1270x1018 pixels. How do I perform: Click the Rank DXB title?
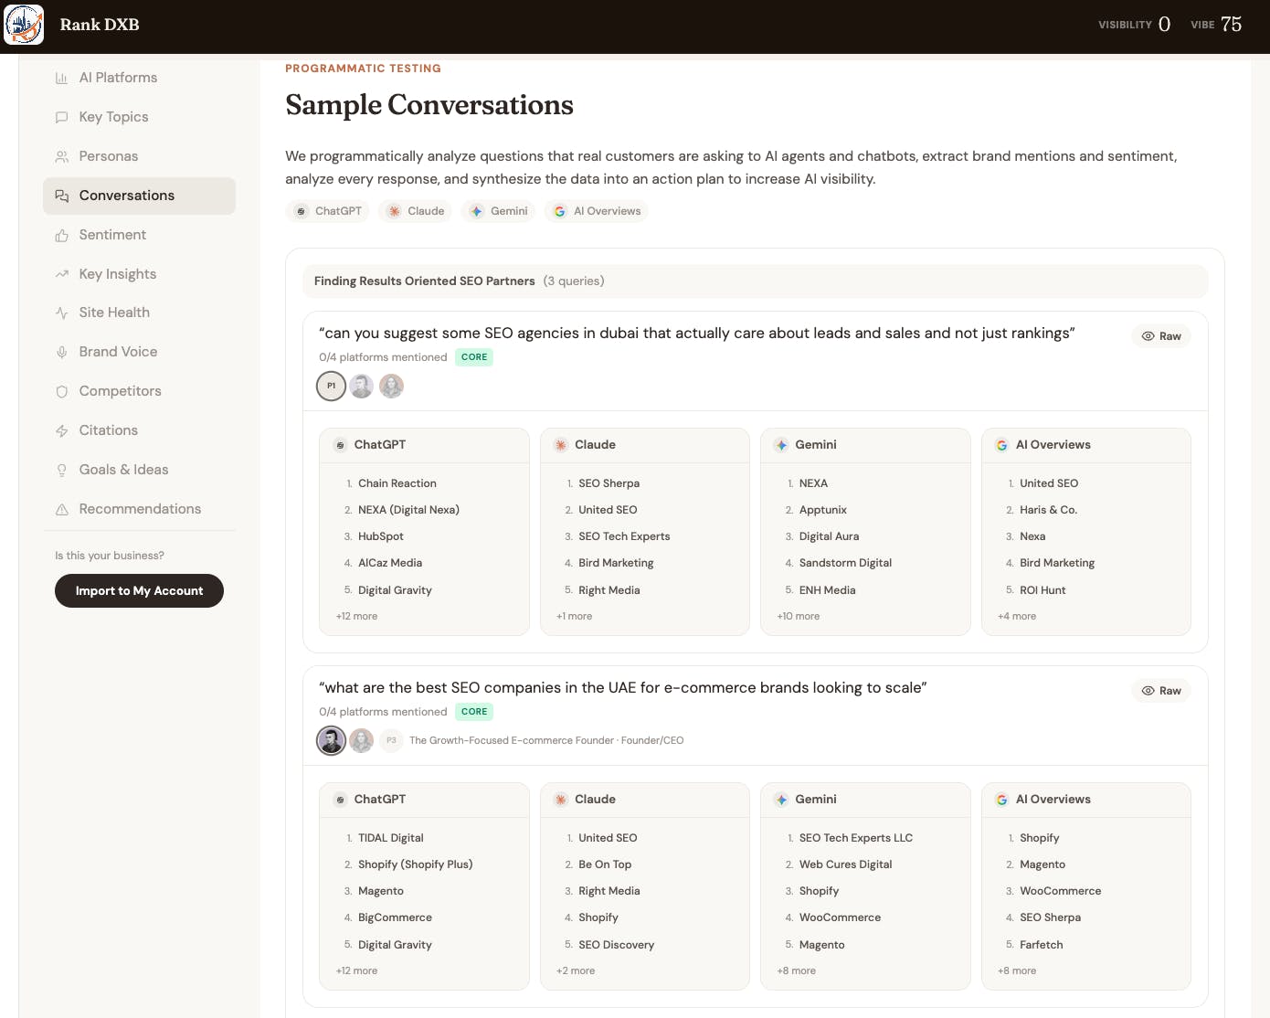[100, 25]
